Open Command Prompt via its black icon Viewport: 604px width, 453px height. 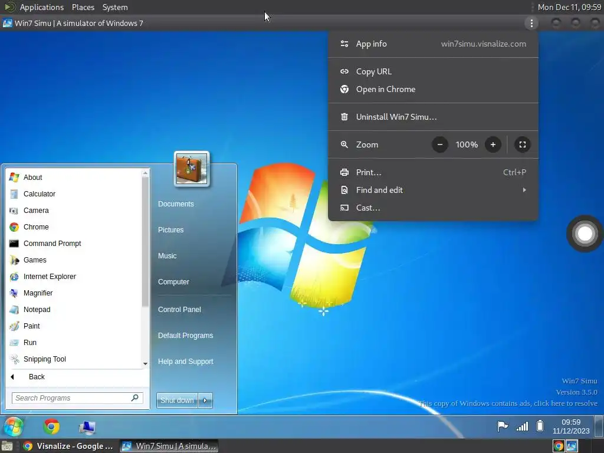point(14,244)
